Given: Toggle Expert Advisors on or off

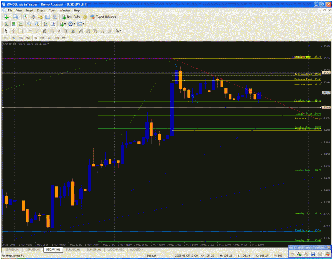Looking at the screenshot, I should click(103, 17).
